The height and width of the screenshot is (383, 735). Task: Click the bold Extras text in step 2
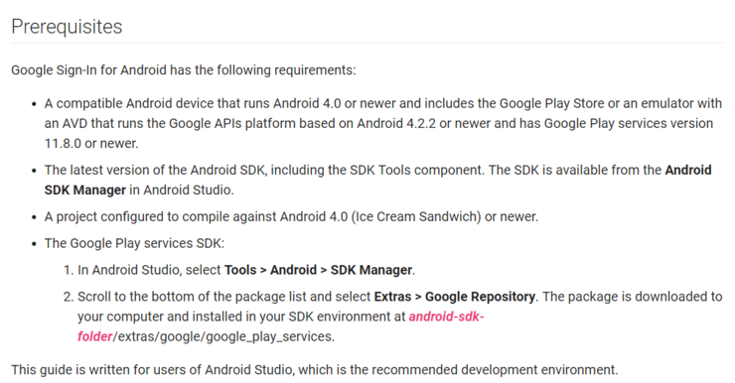click(392, 297)
